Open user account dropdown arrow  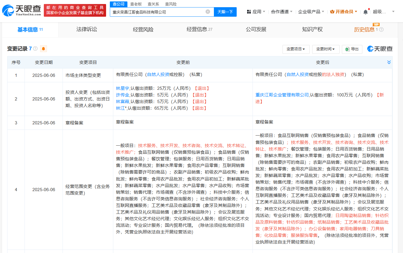393,12
